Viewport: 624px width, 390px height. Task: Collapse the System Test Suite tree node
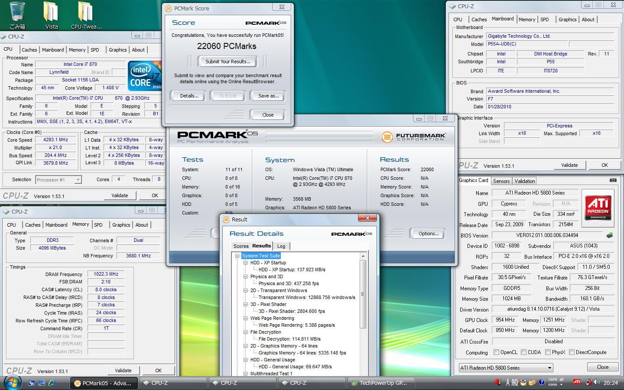[237, 256]
